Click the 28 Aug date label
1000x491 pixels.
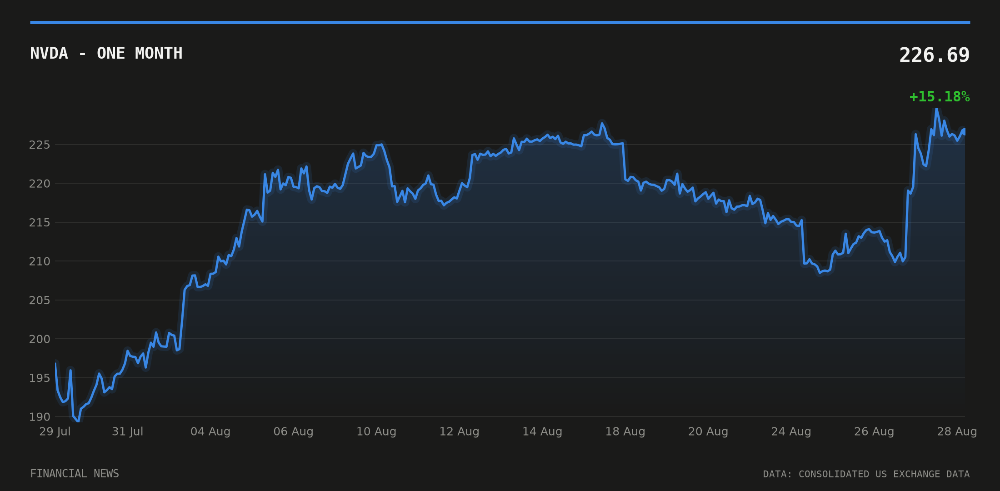(x=957, y=431)
